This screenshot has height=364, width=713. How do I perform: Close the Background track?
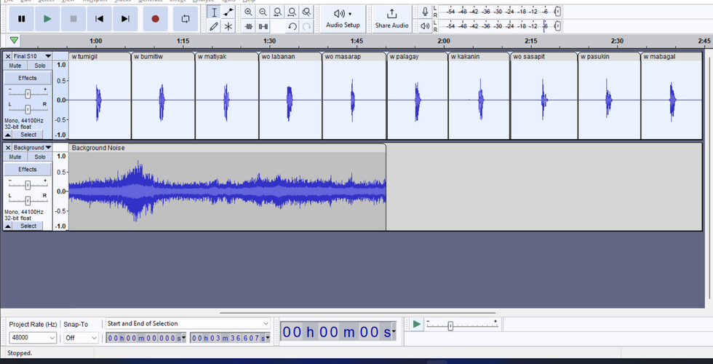(8, 148)
